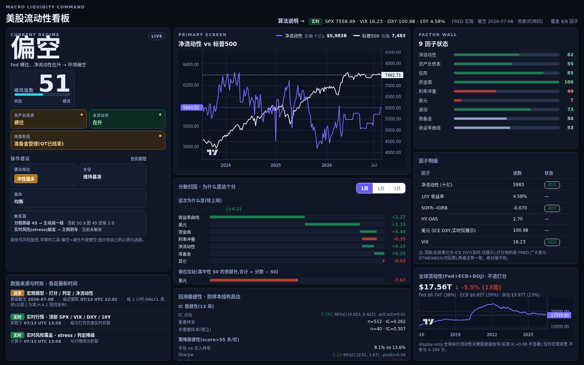Click the 准备金 attribution bar +0.25
Screen dimensions: 584x365
(297, 254)
